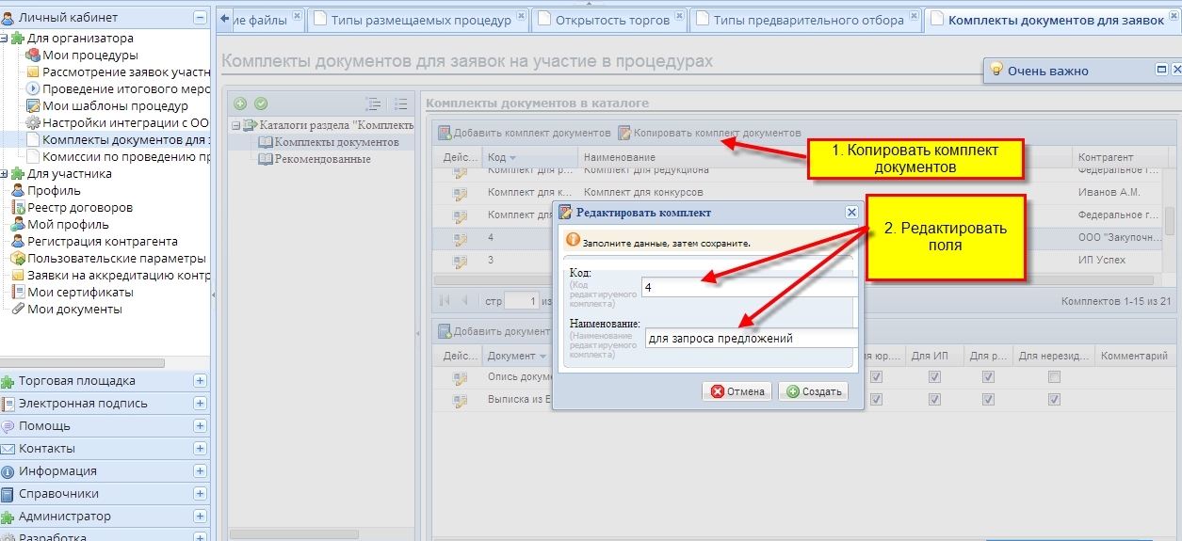This screenshot has width=1182, height=541.
Task: Expand the Торговая площадка sidebar section
Action: point(200,381)
